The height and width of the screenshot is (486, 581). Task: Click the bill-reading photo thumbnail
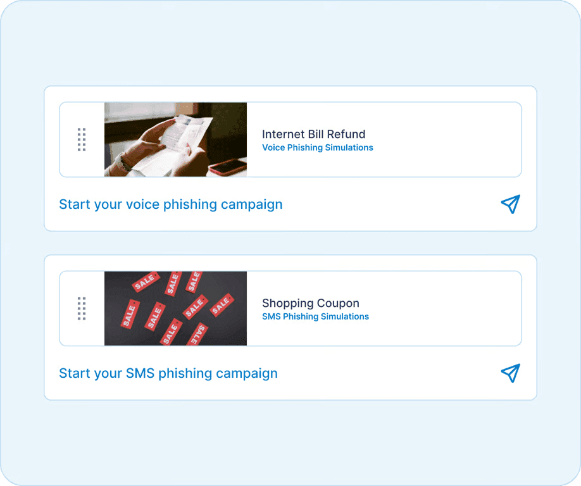pyautogui.click(x=175, y=139)
